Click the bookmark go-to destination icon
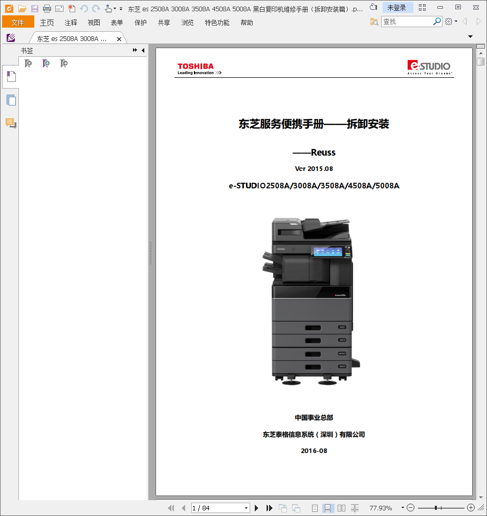Screen dimensions: 487x516 click(x=64, y=63)
